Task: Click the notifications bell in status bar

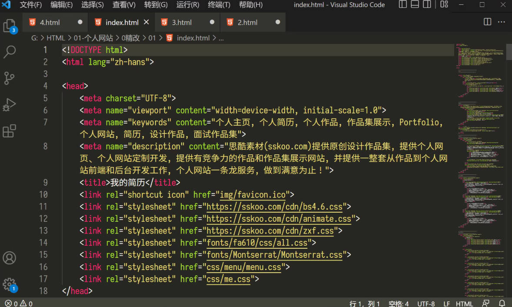Action: click(502, 303)
